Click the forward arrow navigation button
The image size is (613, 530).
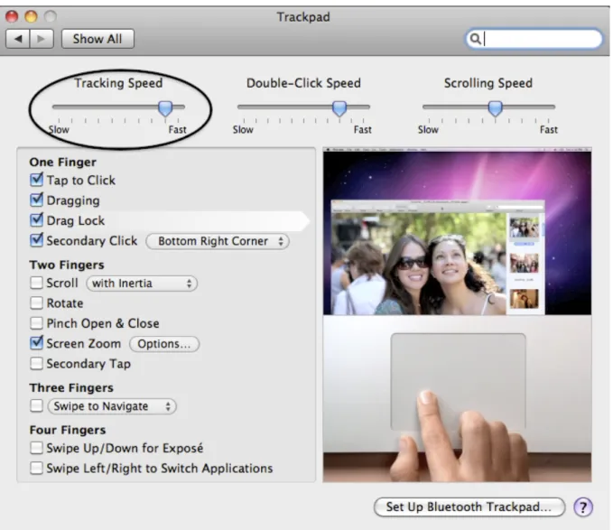click(x=42, y=39)
